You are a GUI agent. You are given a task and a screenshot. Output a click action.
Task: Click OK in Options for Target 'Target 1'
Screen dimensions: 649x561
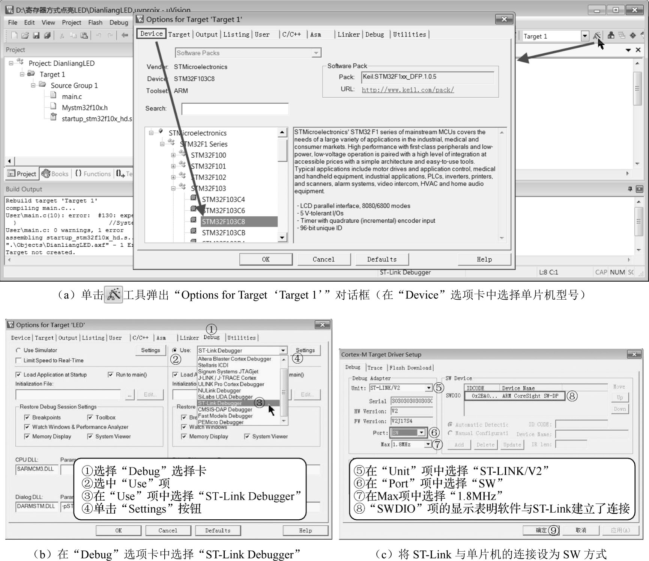tap(266, 259)
